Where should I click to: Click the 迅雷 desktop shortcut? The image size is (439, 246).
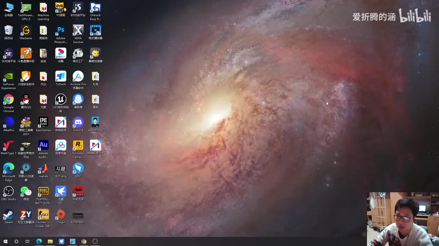tap(61, 194)
